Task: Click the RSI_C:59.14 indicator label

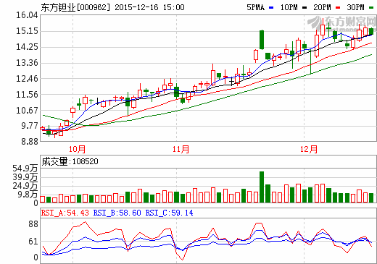Action: [169, 213]
